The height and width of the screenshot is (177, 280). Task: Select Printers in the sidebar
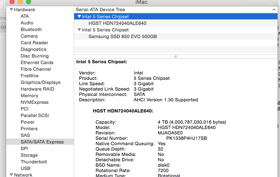click(x=29, y=129)
